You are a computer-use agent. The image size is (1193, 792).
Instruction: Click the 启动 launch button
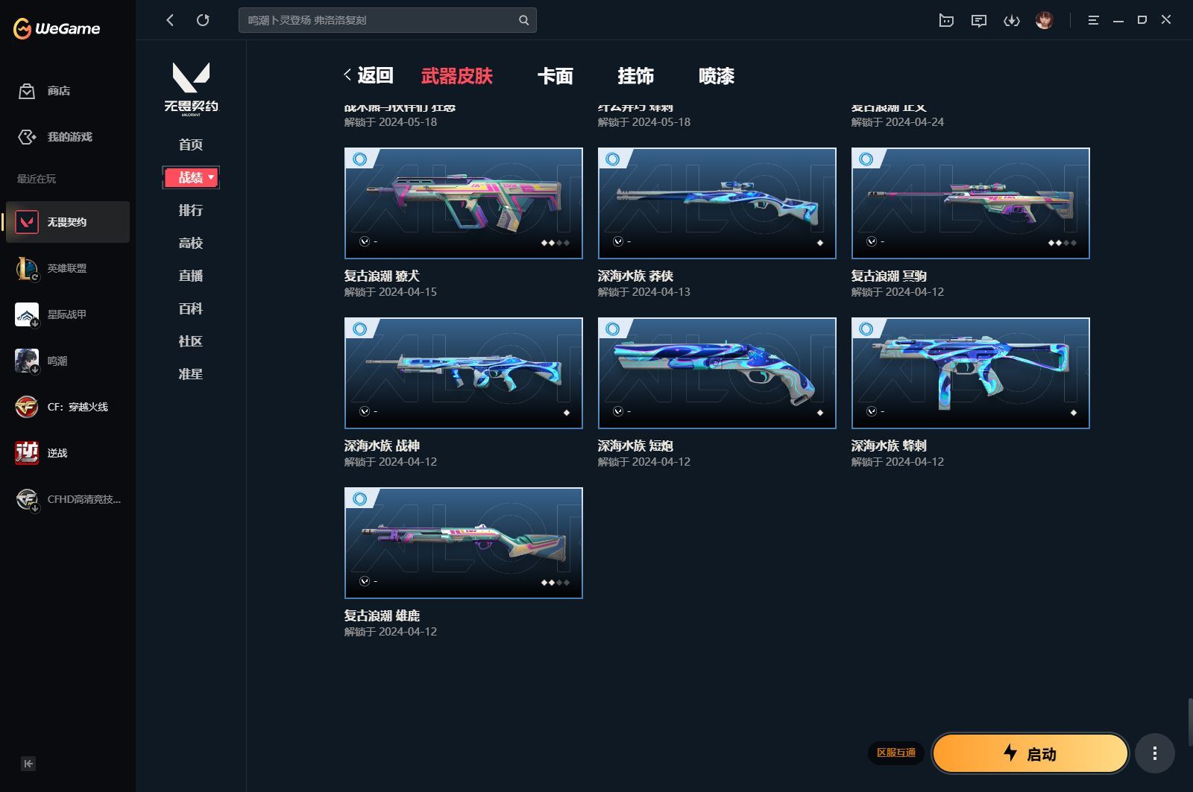click(1030, 753)
